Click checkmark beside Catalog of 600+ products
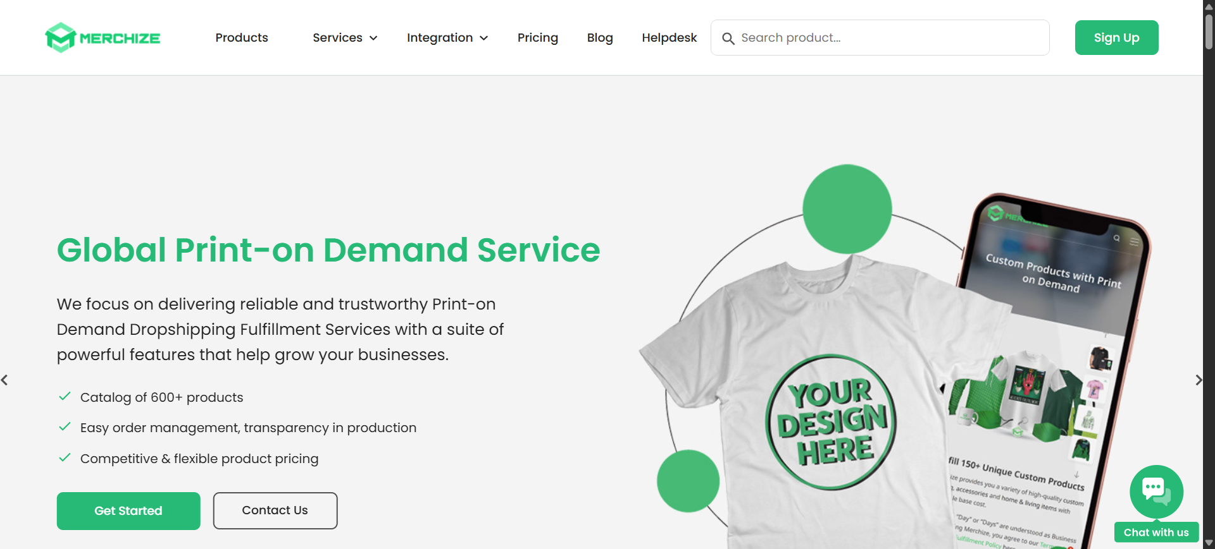Image resolution: width=1215 pixels, height=549 pixels. [65, 397]
